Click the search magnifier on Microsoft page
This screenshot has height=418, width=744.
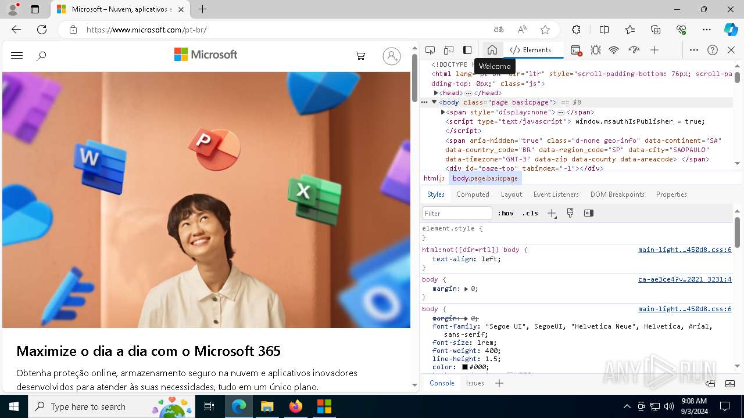pyautogui.click(x=41, y=56)
